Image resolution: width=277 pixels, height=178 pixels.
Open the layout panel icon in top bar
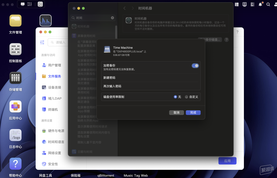coord(237,4)
